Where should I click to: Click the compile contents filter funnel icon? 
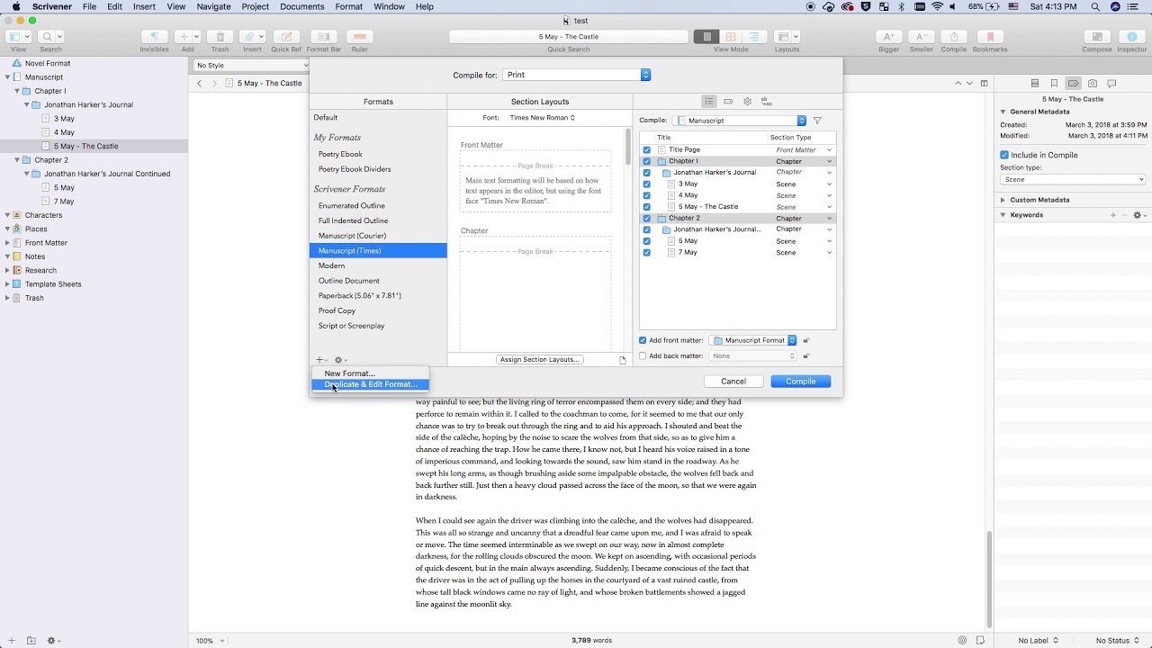click(817, 121)
